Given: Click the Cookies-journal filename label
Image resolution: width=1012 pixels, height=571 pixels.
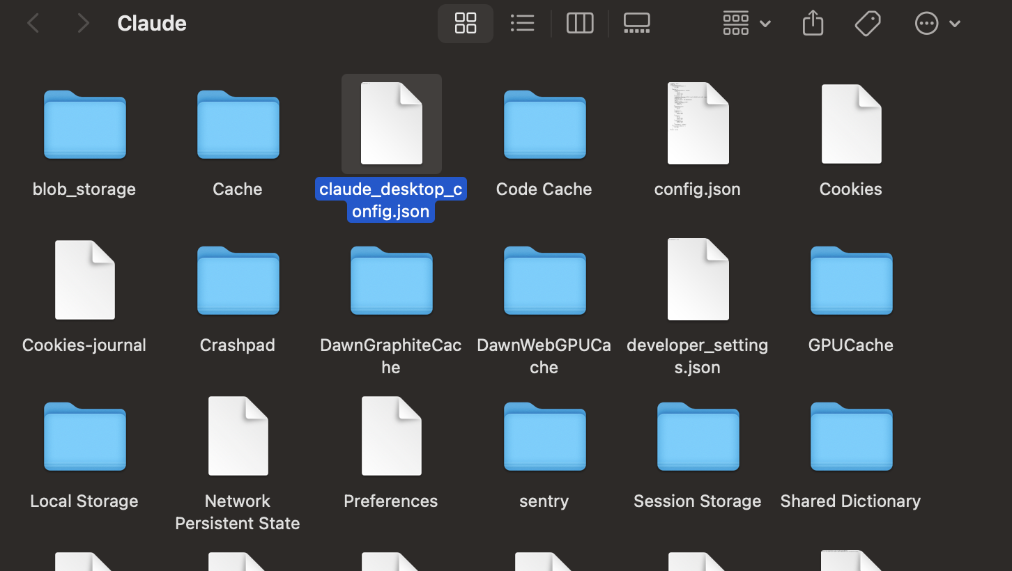Looking at the screenshot, I should pyautogui.click(x=84, y=345).
